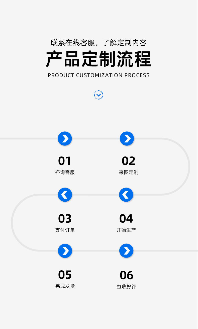Click the dotted circle down-chevron icon

click(x=98, y=95)
